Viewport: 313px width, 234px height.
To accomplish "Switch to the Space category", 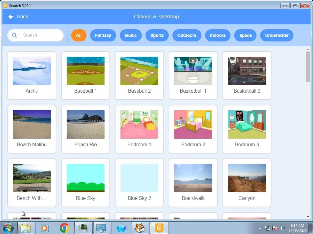I will point(245,35).
